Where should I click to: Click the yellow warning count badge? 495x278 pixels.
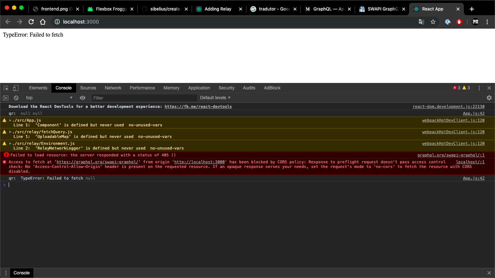coord(466,88)
